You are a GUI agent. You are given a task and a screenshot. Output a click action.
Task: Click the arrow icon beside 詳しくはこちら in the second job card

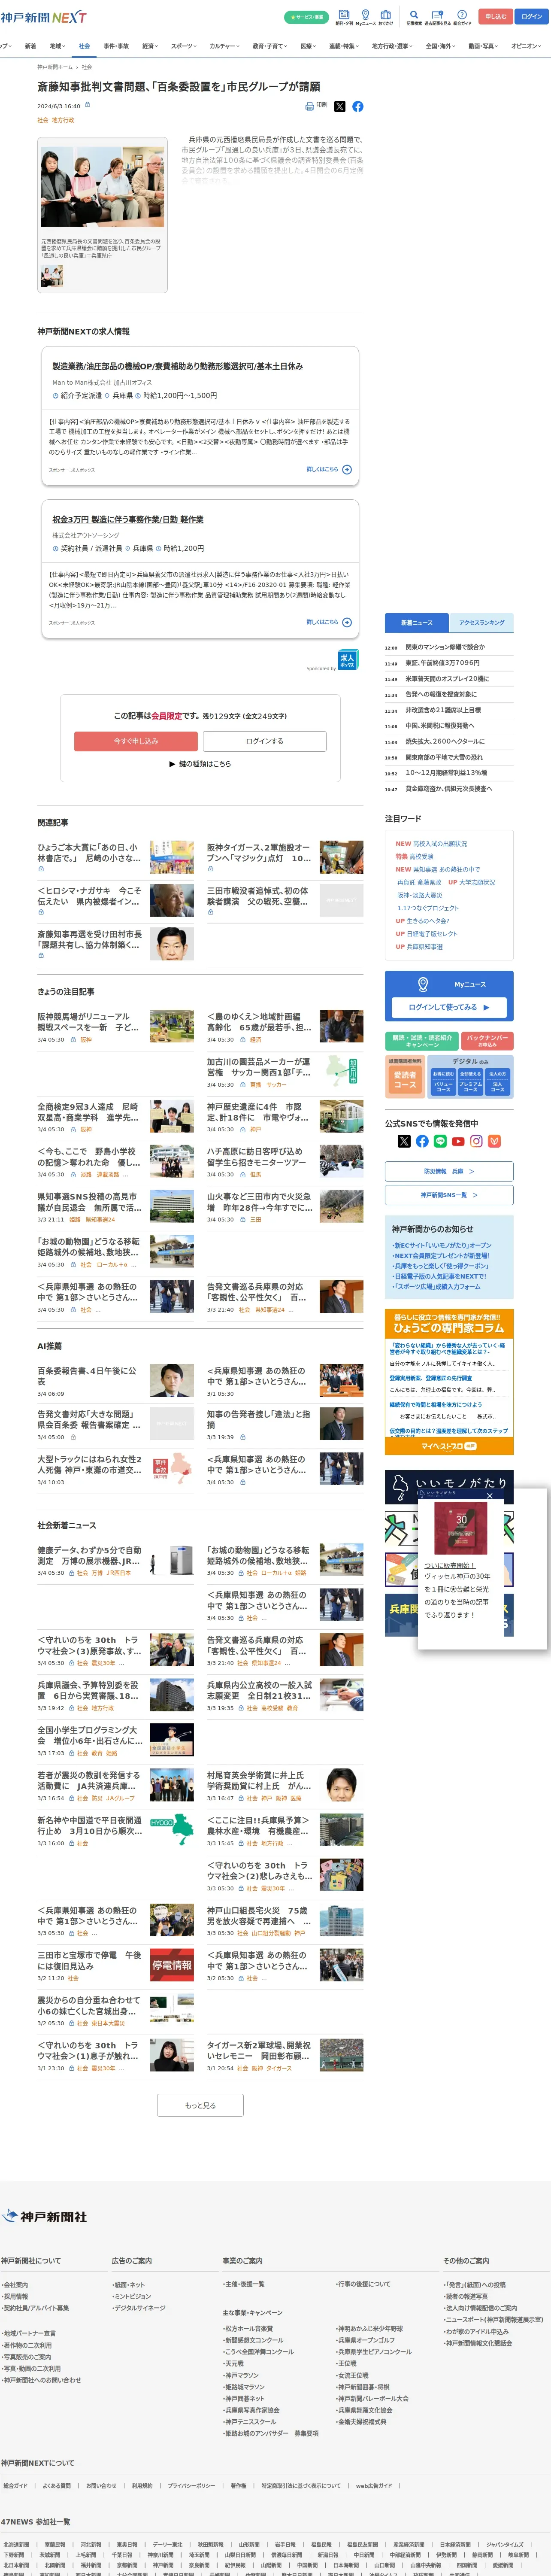(347, 622)
